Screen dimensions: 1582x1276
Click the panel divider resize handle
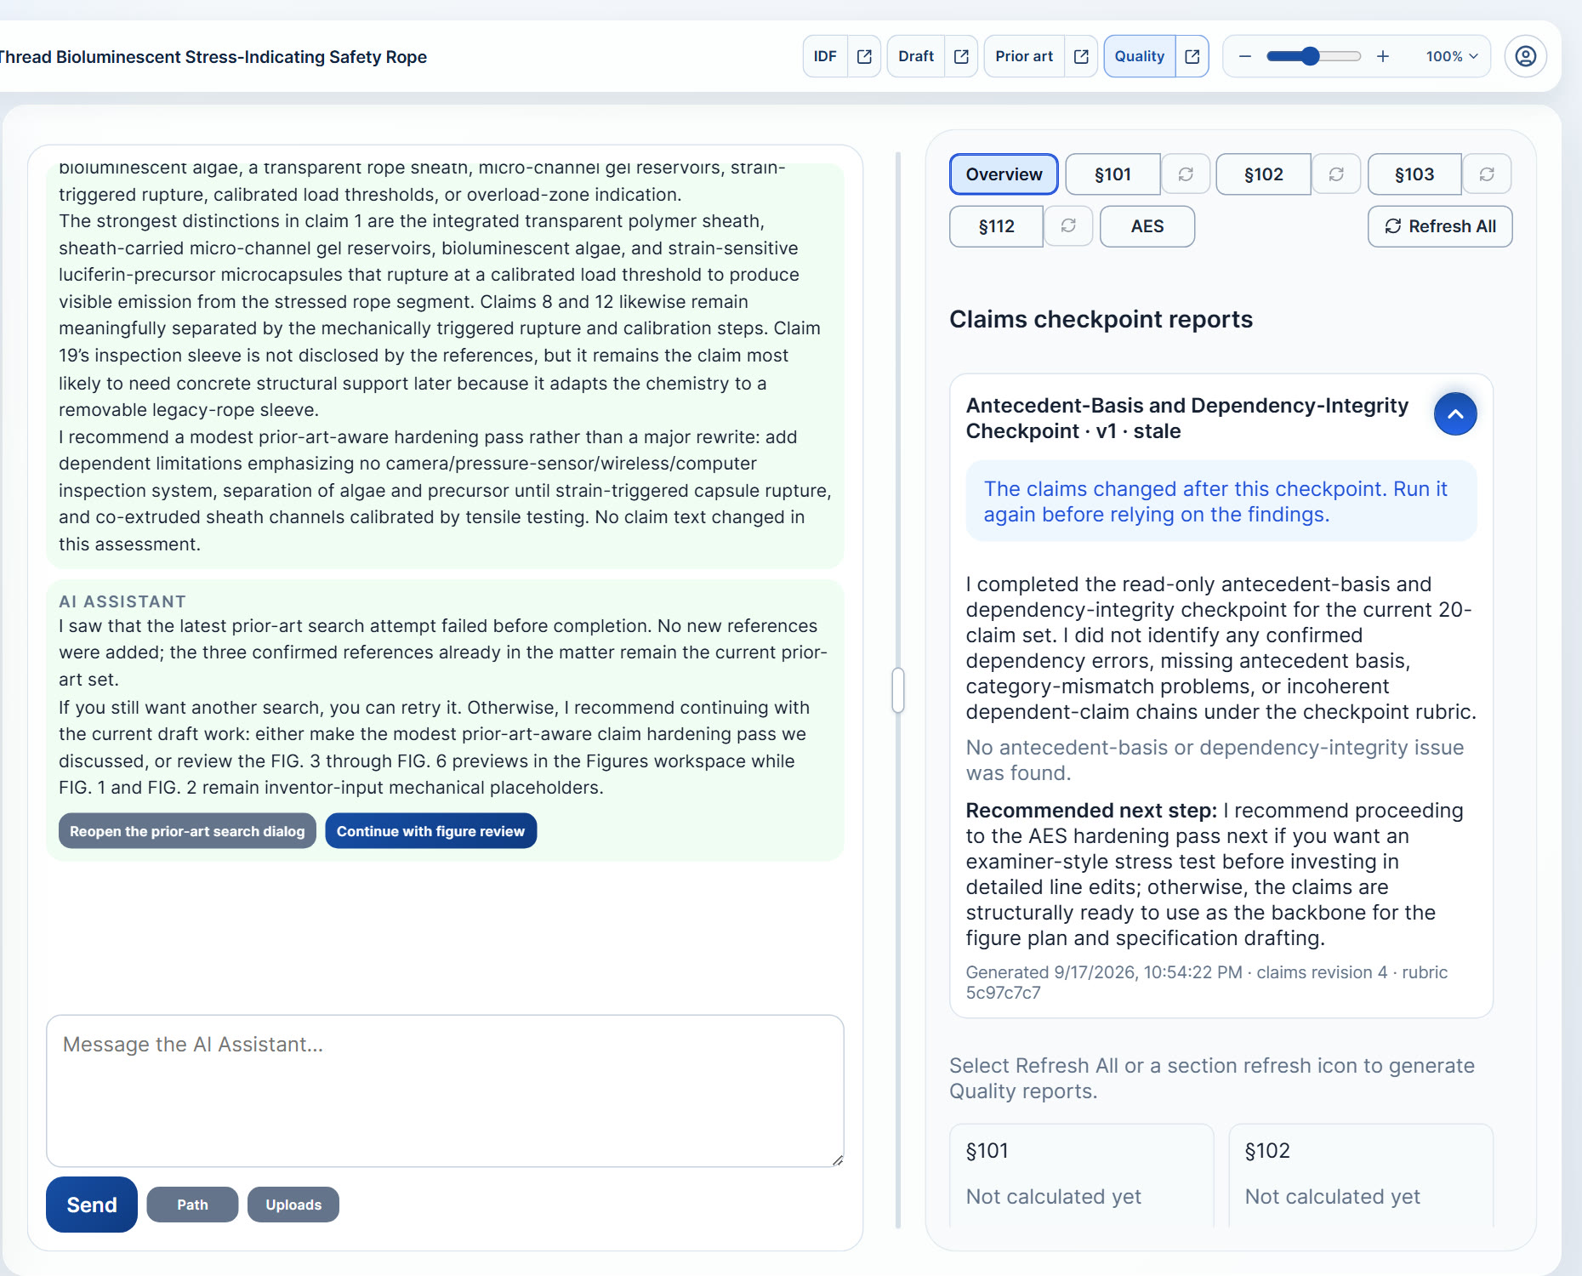(x=898, y=690)
